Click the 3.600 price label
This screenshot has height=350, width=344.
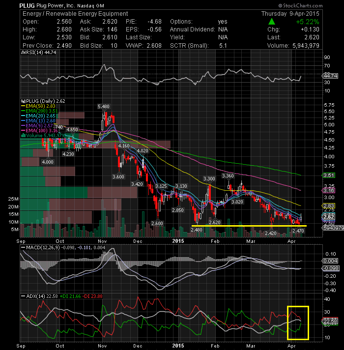click(118, 177)
